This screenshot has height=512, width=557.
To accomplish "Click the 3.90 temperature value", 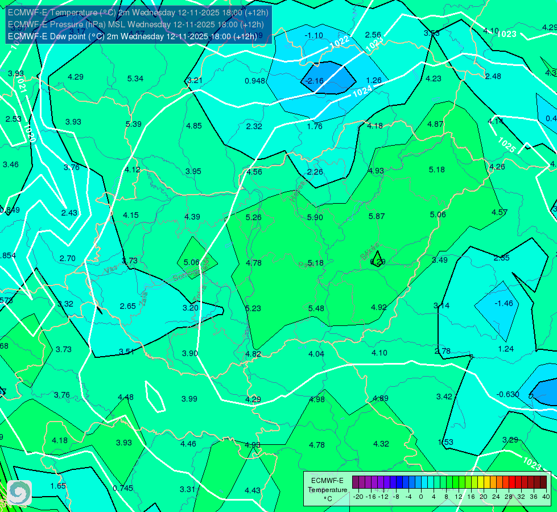I will pyautogui.click(x=190, y=353).
